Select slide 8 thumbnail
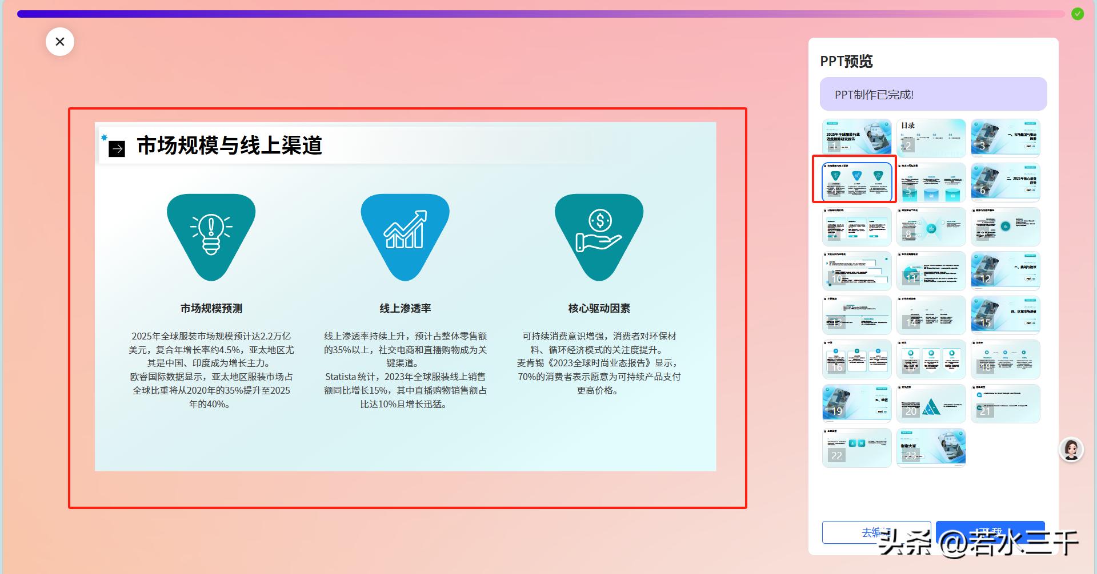The width and height of the screenshot is (1097, 574). coord(931,227)
